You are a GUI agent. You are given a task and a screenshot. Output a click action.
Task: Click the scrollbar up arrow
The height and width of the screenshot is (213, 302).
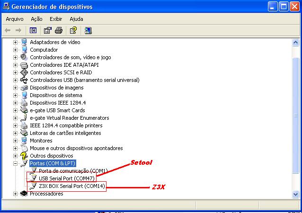pos(296,43)
